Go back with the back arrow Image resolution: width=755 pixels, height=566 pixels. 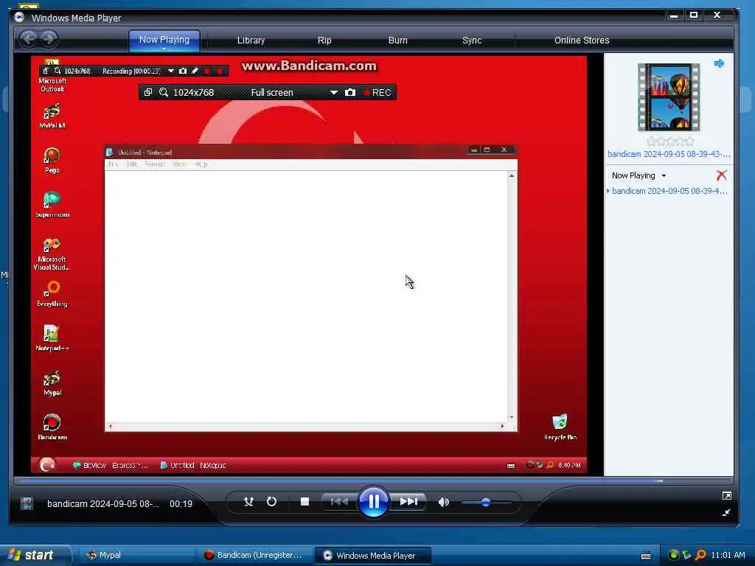coord(29,39)
